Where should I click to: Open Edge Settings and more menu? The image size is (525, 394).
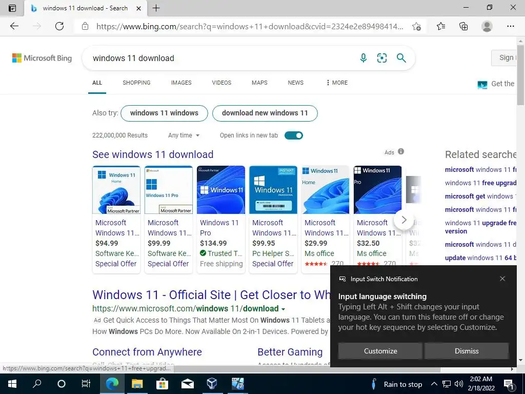510,26
